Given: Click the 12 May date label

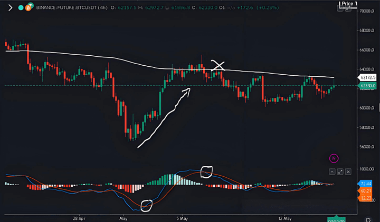Looking at the screenshot, I should click(285, 218).
